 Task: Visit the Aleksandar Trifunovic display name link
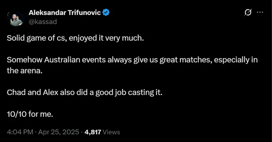[65, 12]
